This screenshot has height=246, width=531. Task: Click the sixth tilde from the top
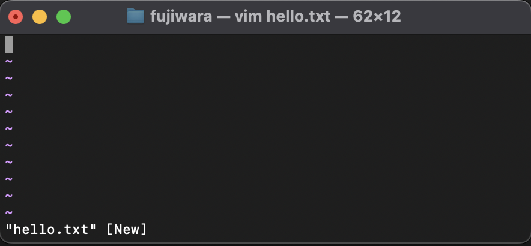click(x=9, y=146)
